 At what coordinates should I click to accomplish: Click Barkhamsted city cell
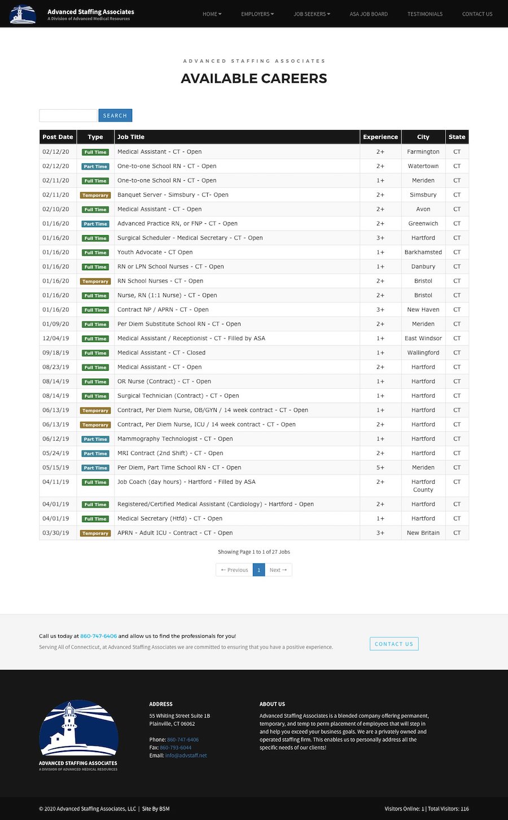(x=423, y=253)
